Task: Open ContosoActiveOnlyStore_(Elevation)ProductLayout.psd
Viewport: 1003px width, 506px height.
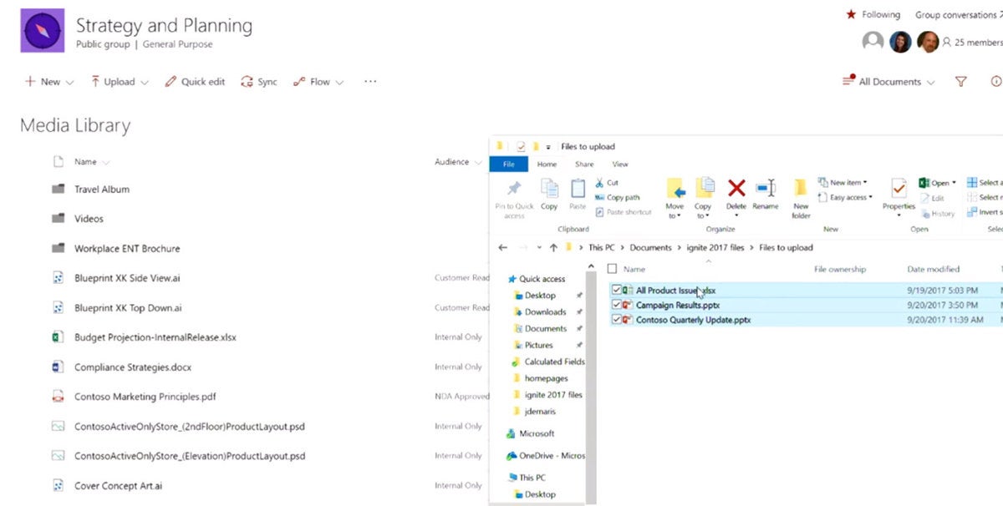Action: (190, 456)
